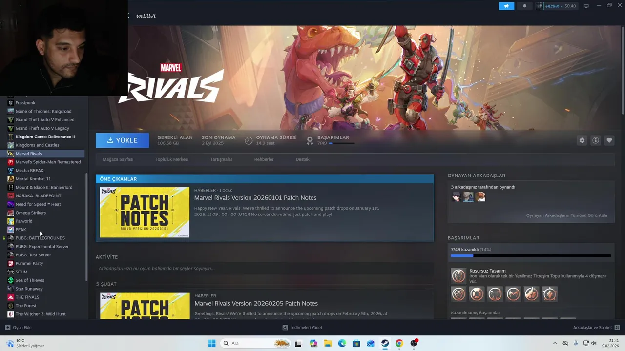Image resolution: width=625 pixels, height=351 pixels.
Task: Open the Mağaza Sayfası tab
Action: [118, 159]
